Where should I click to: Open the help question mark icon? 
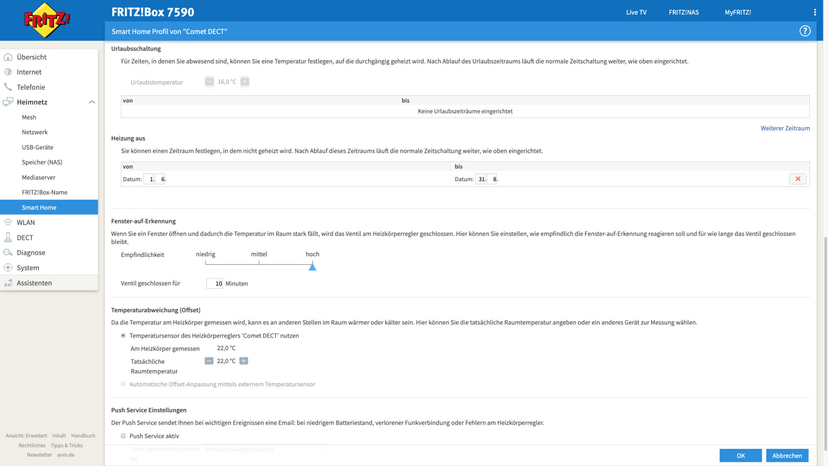pyautogui.click(x=805, y=31)
